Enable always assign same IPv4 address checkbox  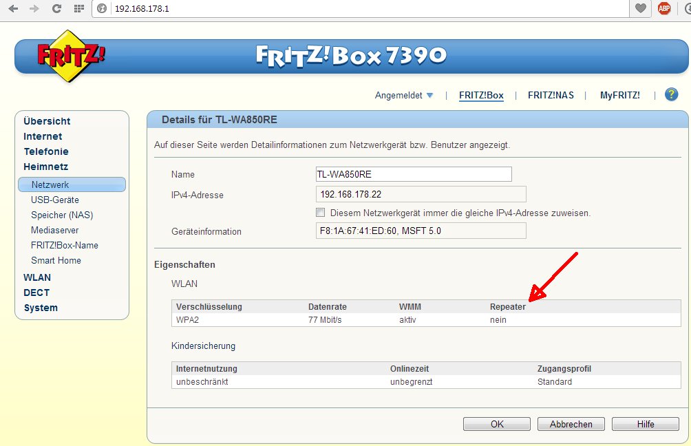[321, 213]
